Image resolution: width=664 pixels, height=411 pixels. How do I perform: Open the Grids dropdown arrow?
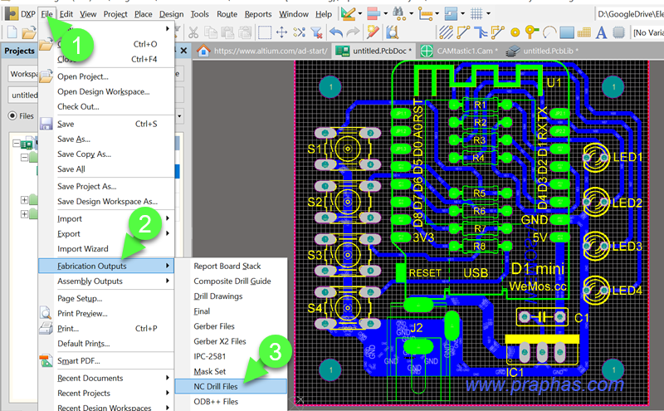(488, 13)
